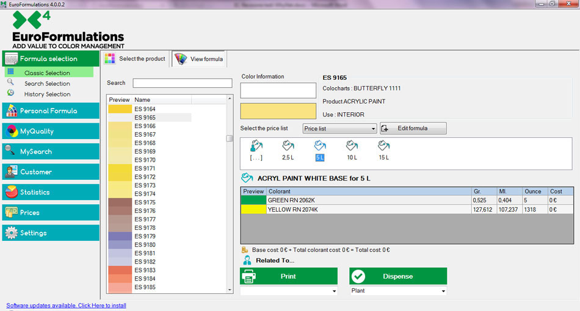The height and width of the screenshot is (311, 580).
Task: Click the paint can icon beside ACRYL PAINT
Action: coord(247,178)
